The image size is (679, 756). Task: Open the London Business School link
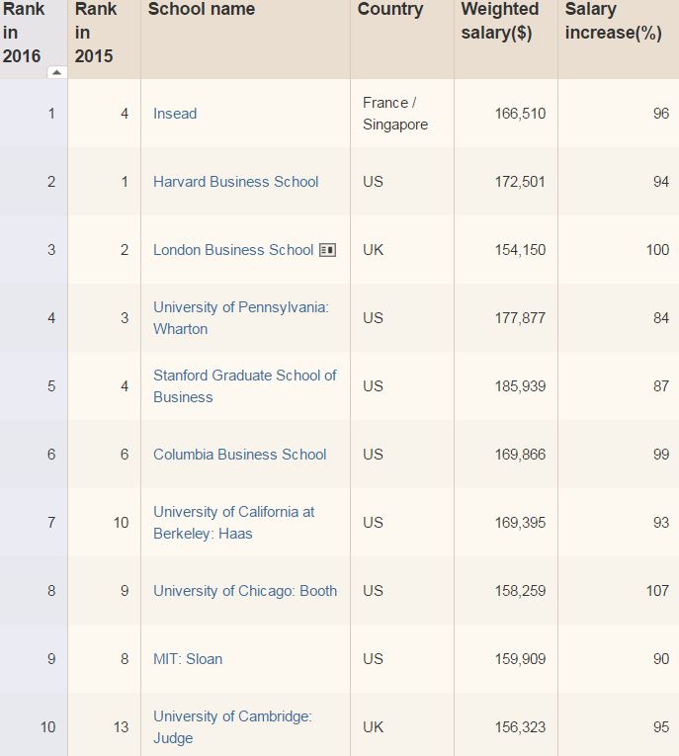(x=233, y=250)
